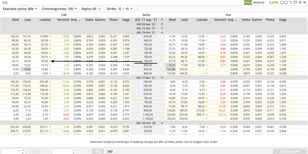
Task: Open the Expiratie cyclus dropdown
Action: [20, 9]
